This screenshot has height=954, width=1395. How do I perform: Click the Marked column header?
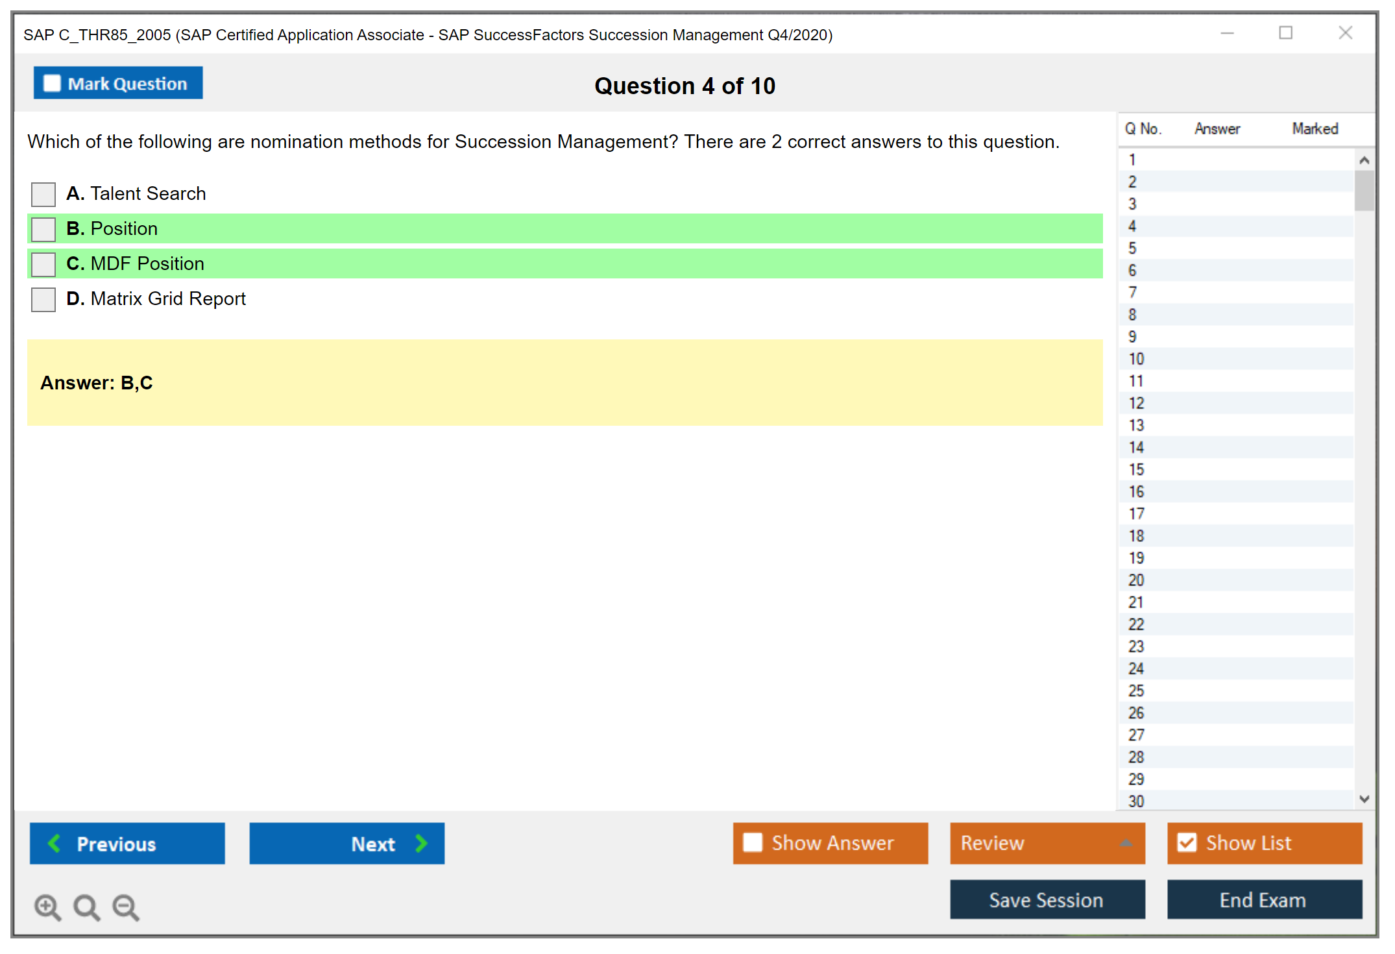point(1315,128)
